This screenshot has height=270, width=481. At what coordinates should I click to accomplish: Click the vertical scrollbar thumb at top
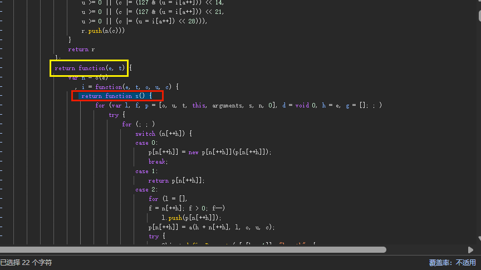click(479, 16)
